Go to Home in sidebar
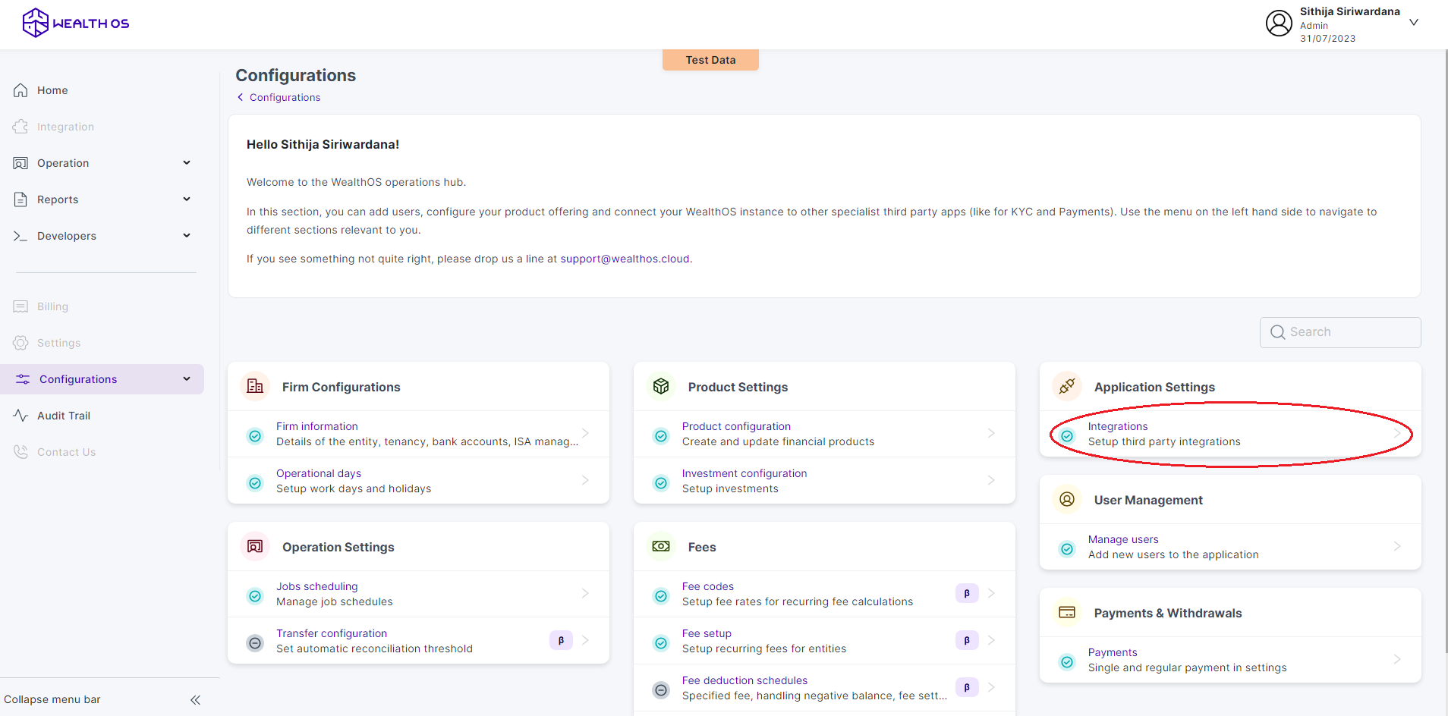 52,90
